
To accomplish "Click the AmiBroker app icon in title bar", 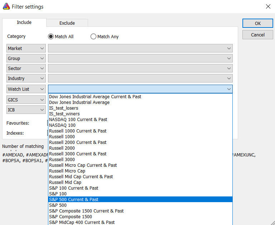I will tap(6, 6).
